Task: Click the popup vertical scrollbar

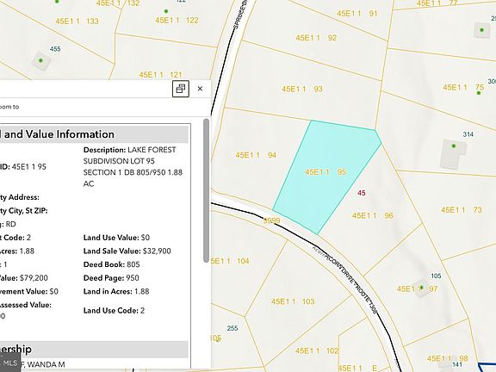Action: point(207,190)
